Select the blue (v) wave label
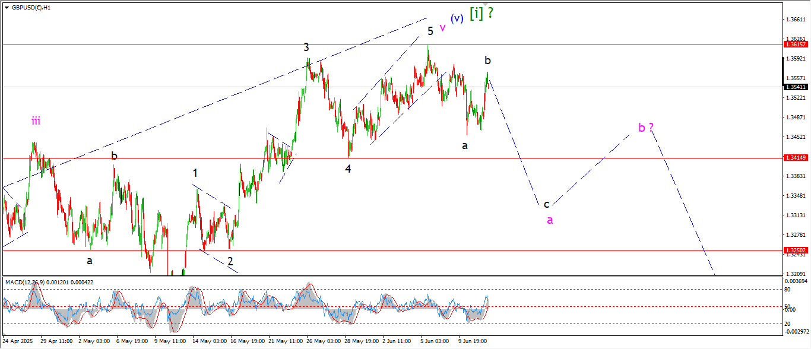811x349 pixels. pyautogui.click(x=457, y=18)
